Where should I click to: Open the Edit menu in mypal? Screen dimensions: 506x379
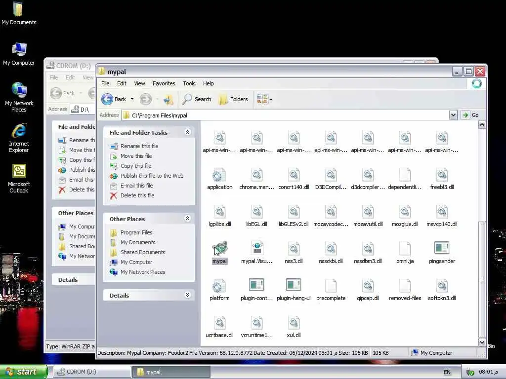(122, 83)
